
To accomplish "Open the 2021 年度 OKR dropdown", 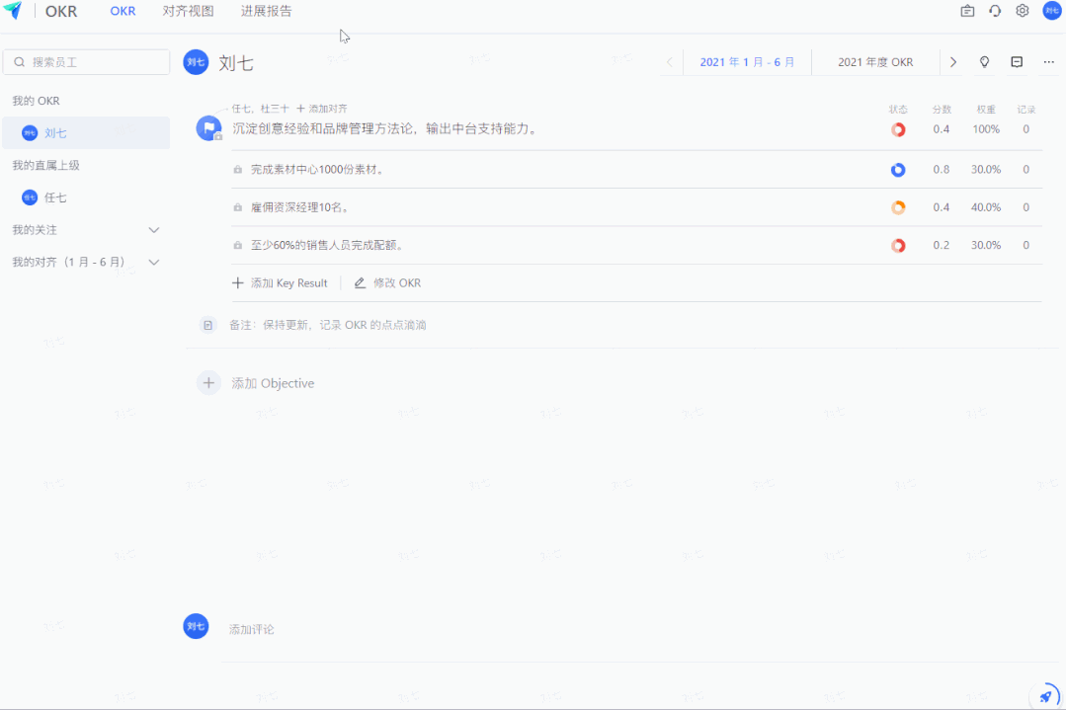I will coord(874,61).
